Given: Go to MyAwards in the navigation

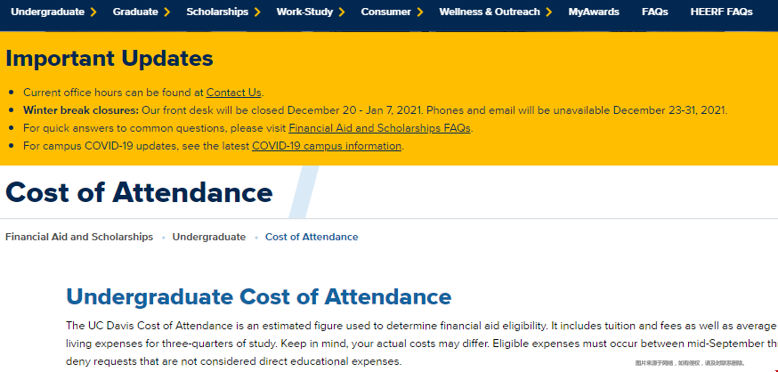Looking at the screenshot, I should [594, 12].
